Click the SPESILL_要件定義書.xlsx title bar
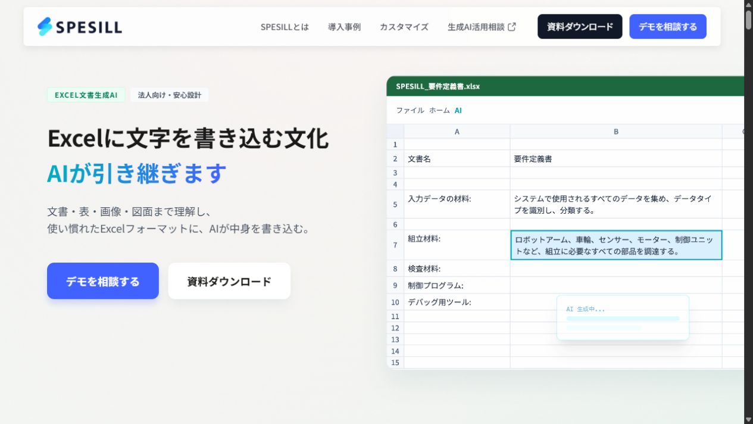 click(565, 86)
